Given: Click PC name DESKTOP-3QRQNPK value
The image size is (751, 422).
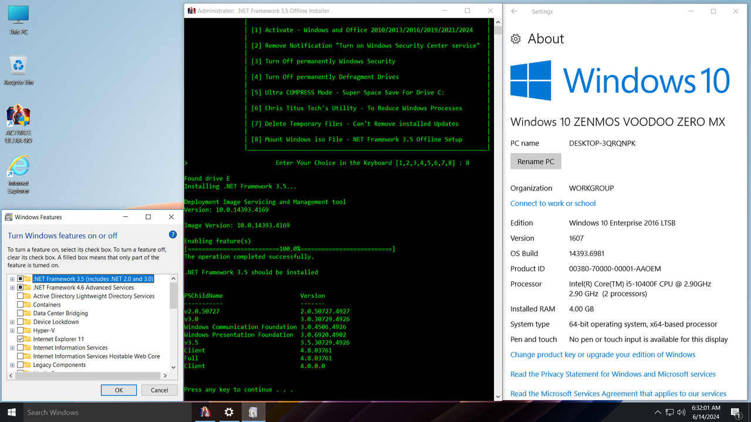Looking at the screenshot, I should point(602,143).
